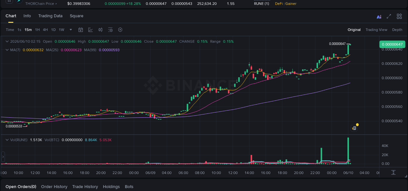Switch to Trading View chart
Image resolution: width=408 pixels, height=191 pixels.
point(376,30)
